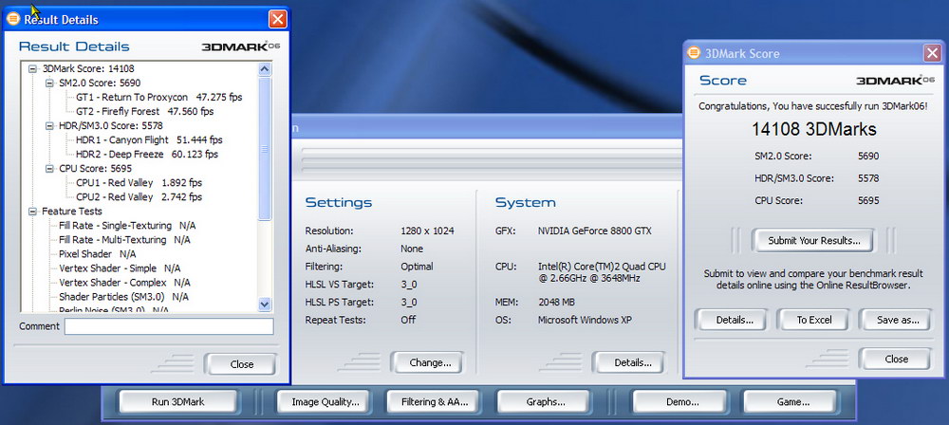This screenshot has height=425, width=949.
Task: Click Close in Result Details dialog
Action: [241, 364]
